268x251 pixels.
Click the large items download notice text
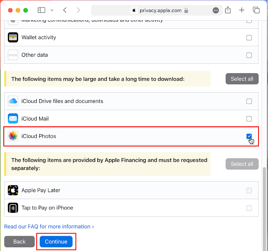[98, 79]
